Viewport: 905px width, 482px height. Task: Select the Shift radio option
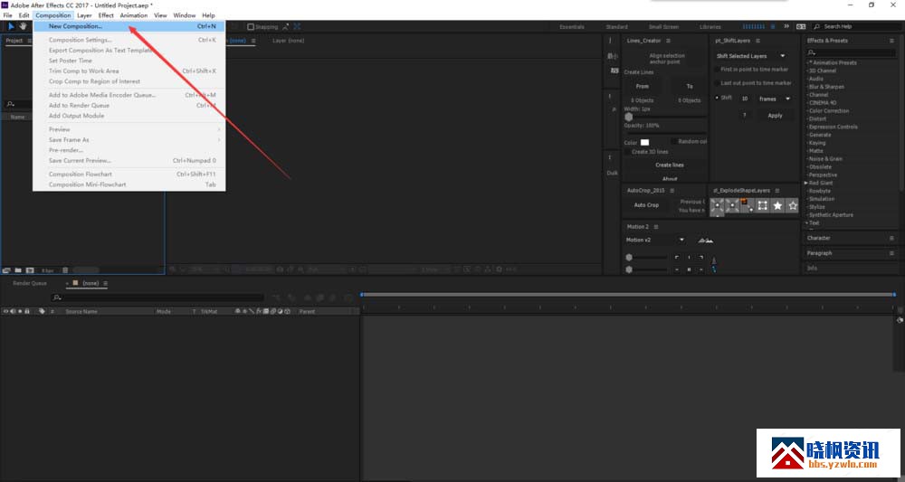pyautogui.click(x=717, y=98)
